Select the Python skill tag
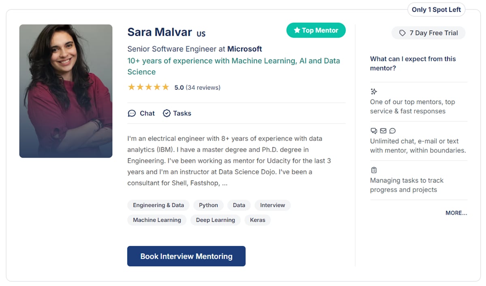Viewport: 486px width, 286px height. 209,205
